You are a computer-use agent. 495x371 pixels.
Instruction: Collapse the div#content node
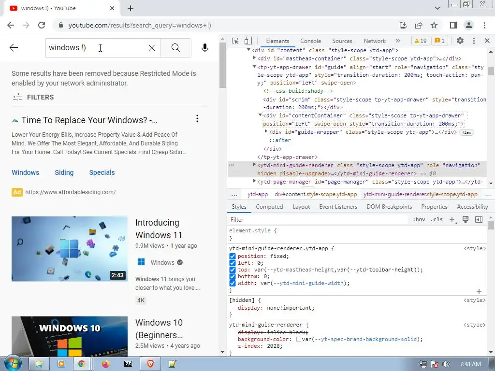[x=248, y=50]
